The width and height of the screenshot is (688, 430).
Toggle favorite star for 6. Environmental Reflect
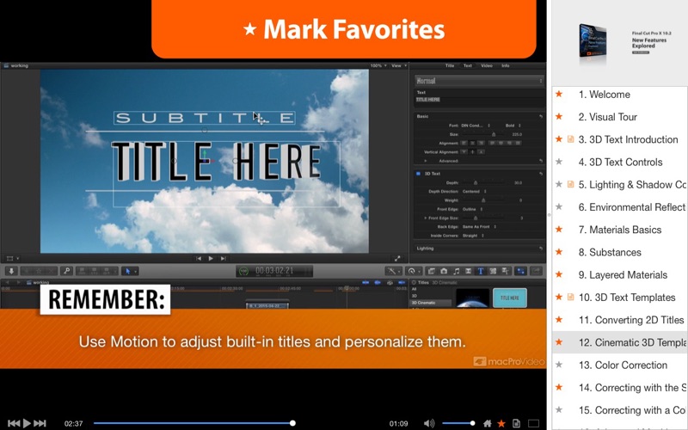coord(559,206)
